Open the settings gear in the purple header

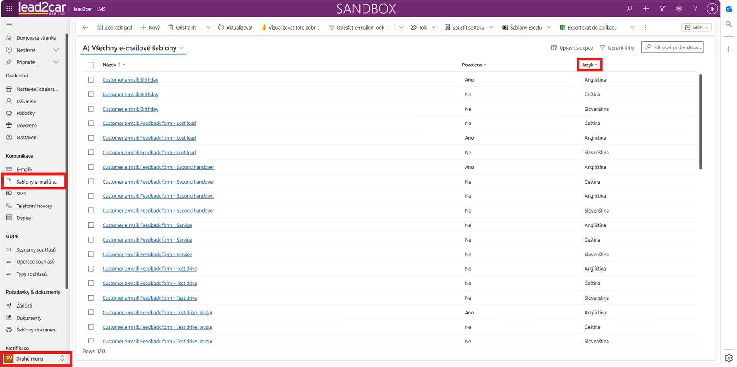[679, 8]
